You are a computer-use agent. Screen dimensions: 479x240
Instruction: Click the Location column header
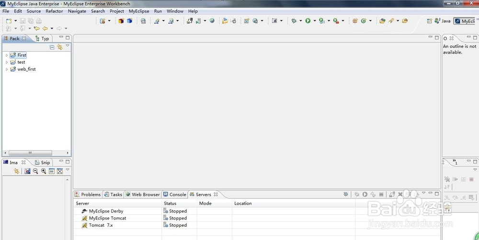(294, 203)
